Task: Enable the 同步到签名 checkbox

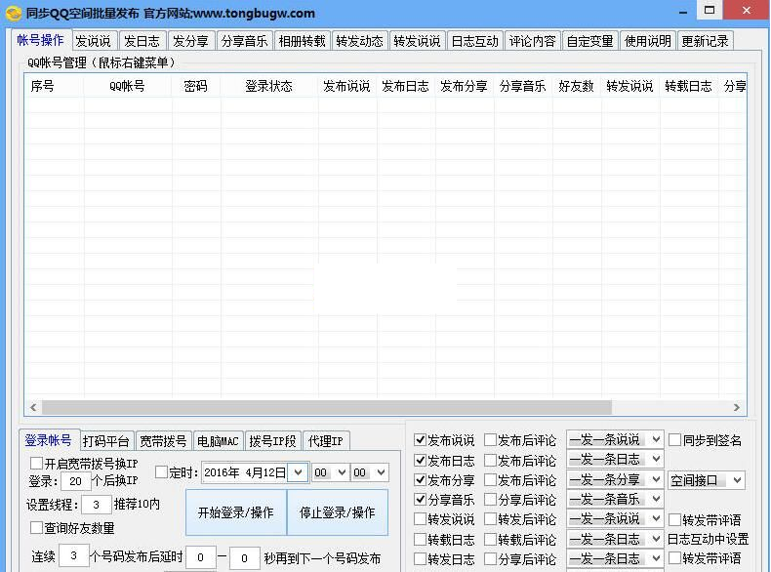Action: 674,440
